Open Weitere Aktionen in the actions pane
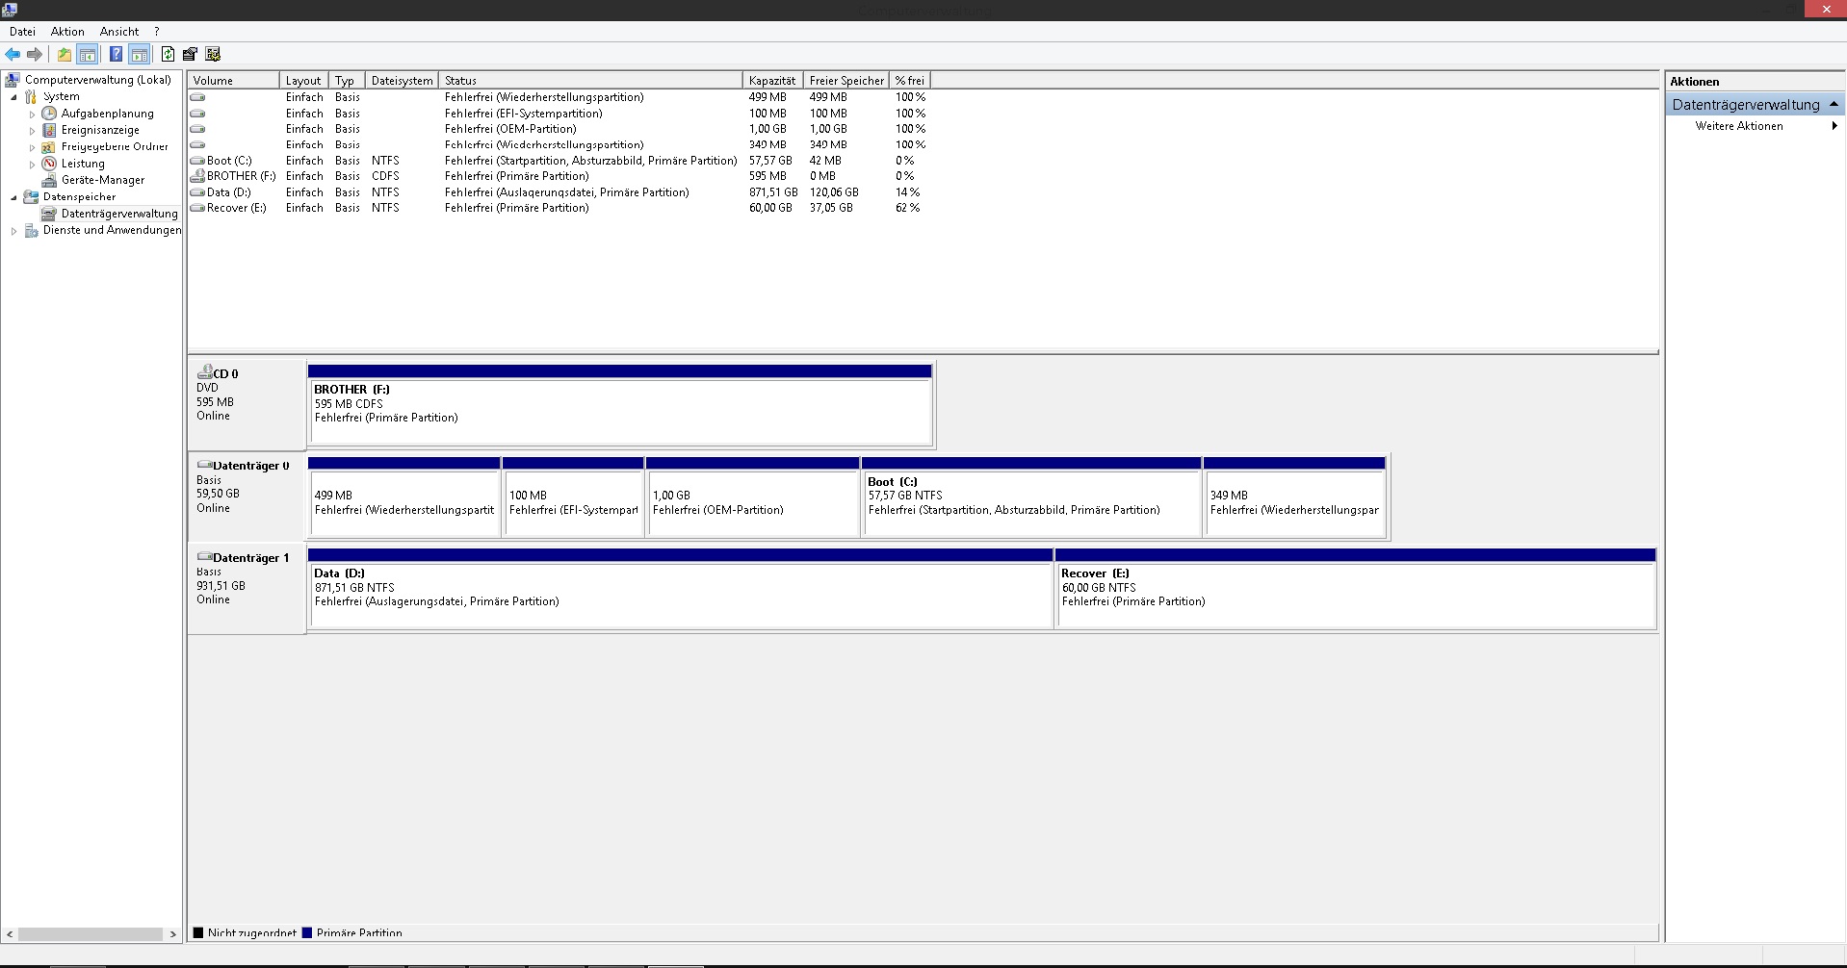 1738,126
